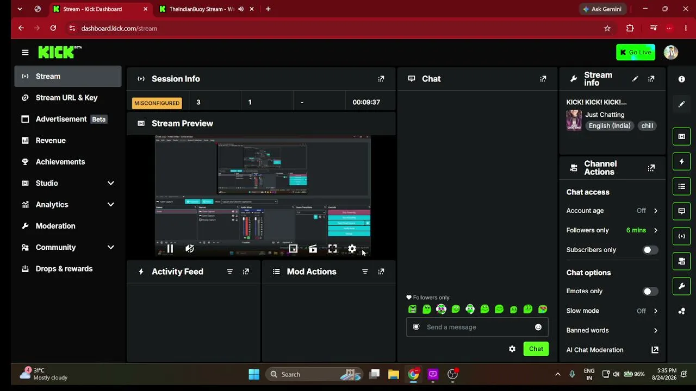Open the Advertisement page
The height and width of the screenshot is (391, 696).
(68, 119)
